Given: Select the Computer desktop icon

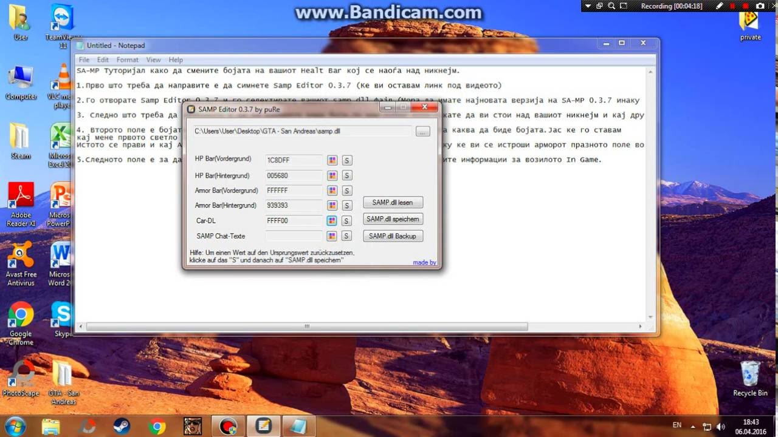Looking at the screenshot, I should pyautogui.click(x=21, y=83).
